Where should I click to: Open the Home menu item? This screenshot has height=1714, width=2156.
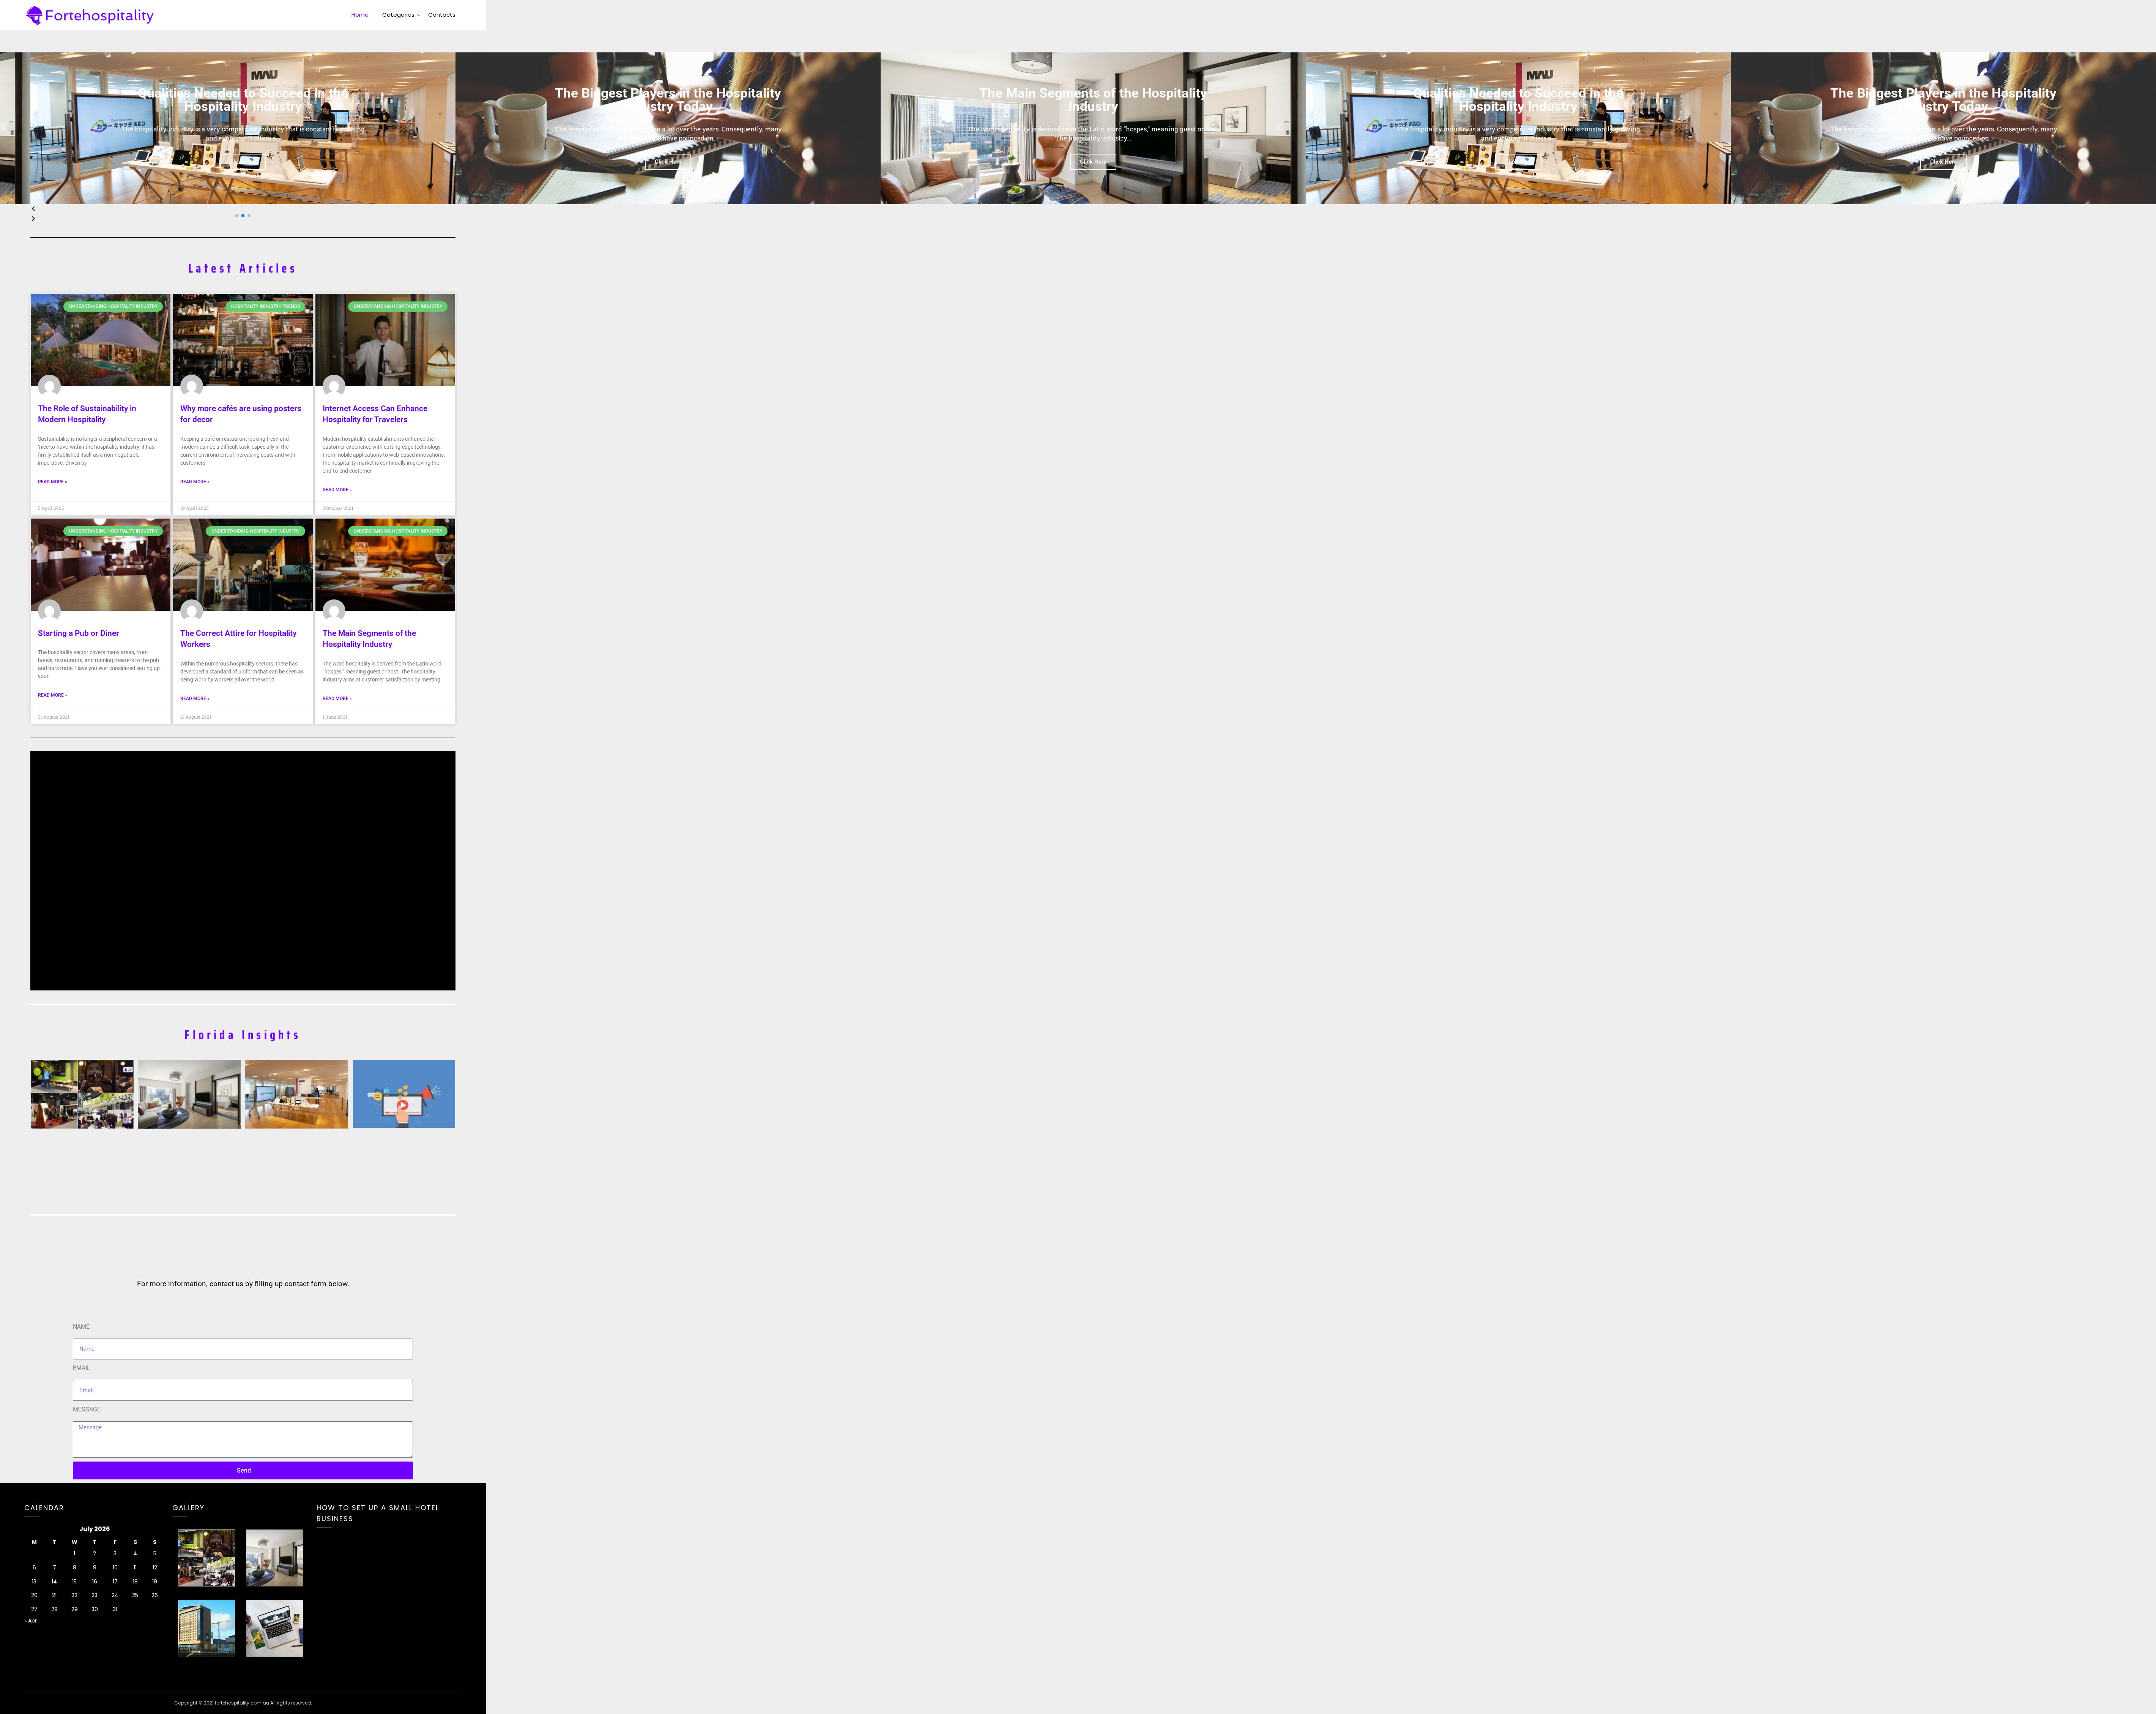click(360, 15)
